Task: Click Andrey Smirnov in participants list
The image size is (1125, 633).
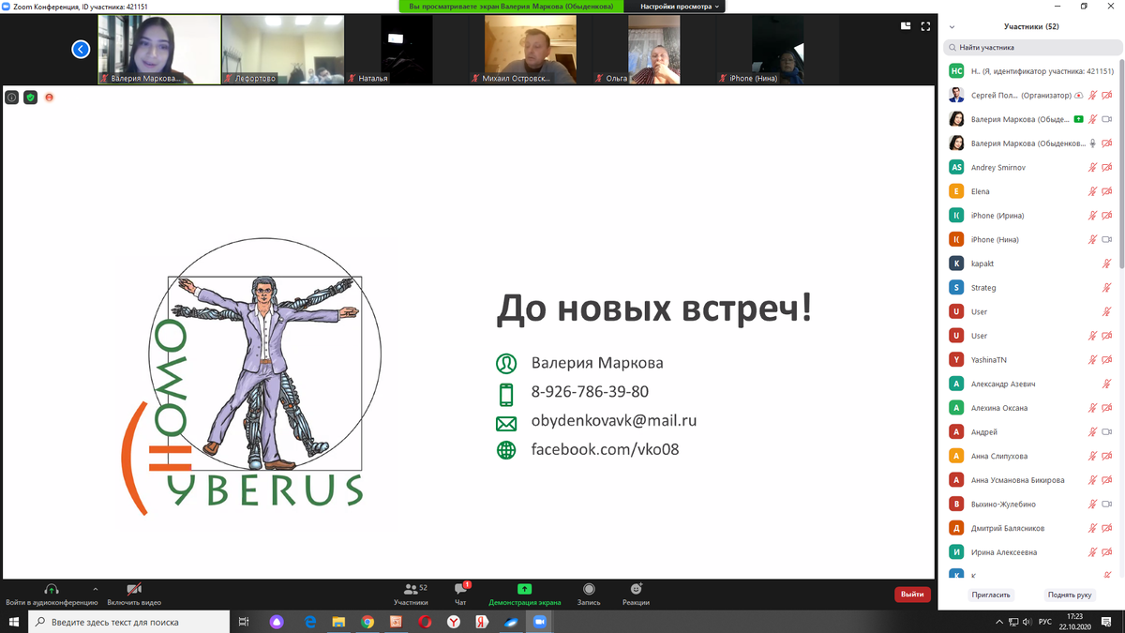Action: (1030, 167)
